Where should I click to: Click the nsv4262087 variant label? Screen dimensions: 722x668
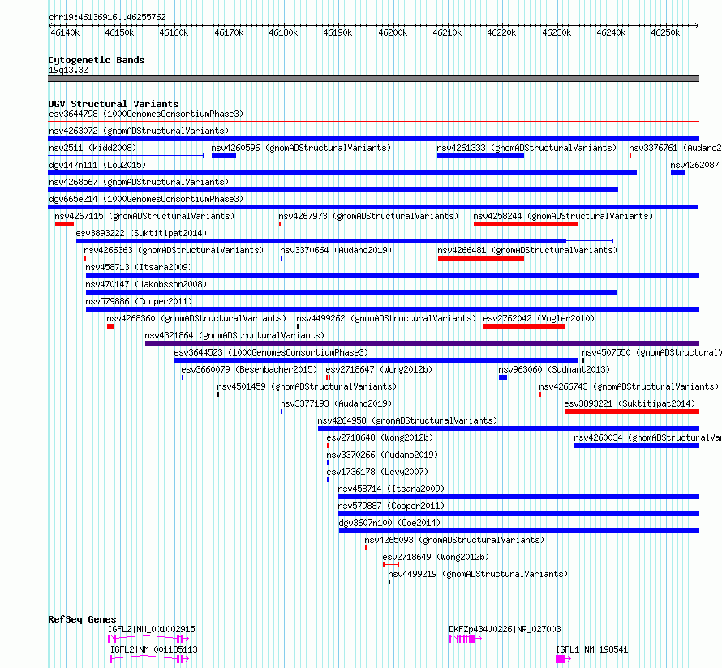(694, 165)
